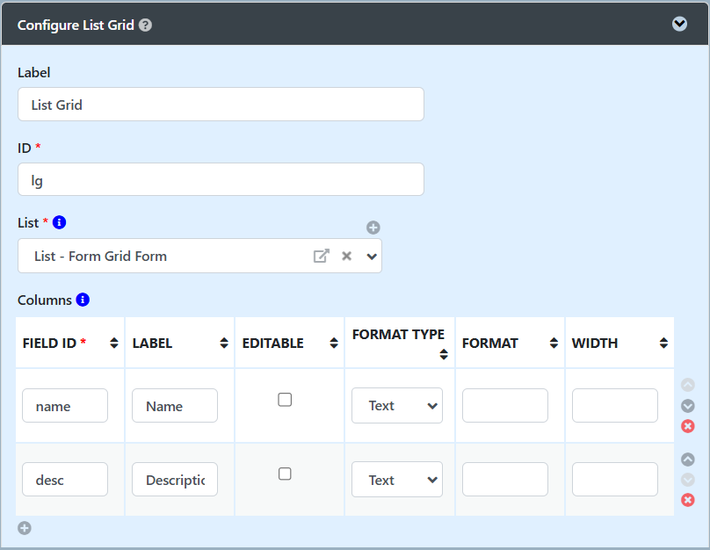The width and height of the screenshot is (710, 550).
Task: Open selected list in external editor
Action: click(321, 256)
